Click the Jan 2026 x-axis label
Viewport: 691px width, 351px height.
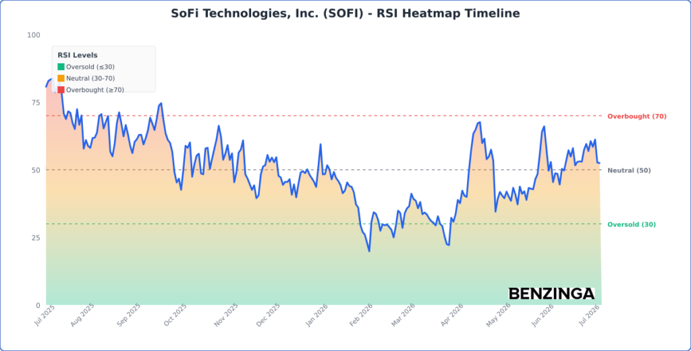coord(317,314)
